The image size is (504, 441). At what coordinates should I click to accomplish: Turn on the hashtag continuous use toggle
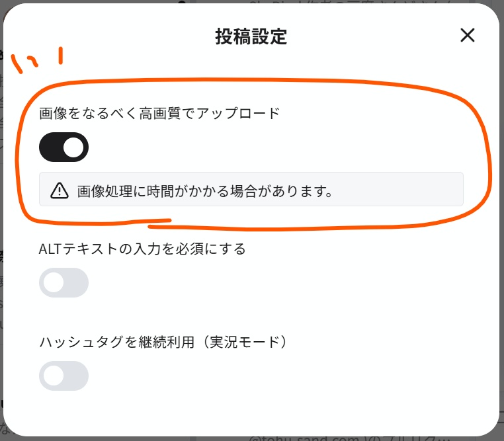[63, 376]
